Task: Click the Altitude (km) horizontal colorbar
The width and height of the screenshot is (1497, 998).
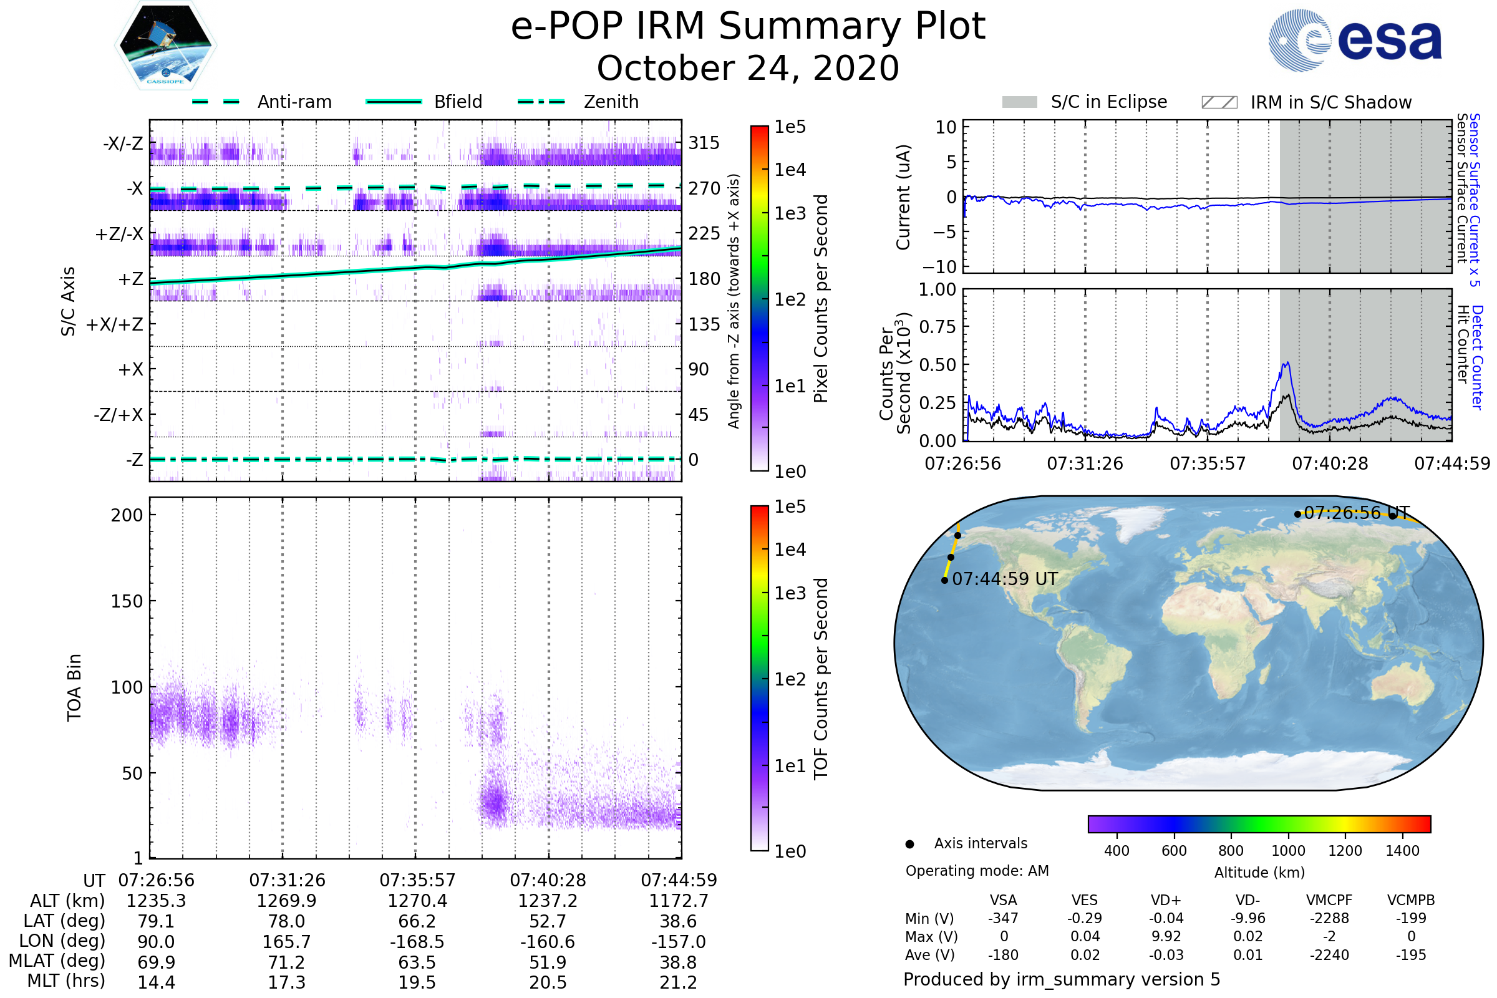Action: point(1259,824)
